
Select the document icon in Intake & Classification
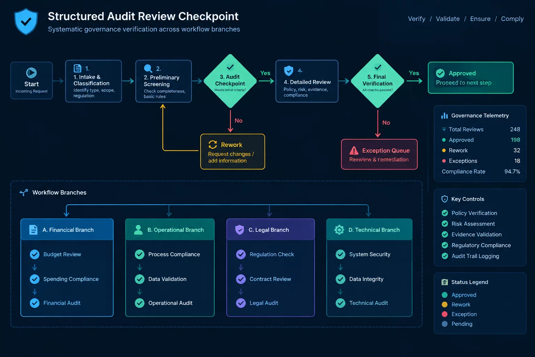(x=78, y=68)
